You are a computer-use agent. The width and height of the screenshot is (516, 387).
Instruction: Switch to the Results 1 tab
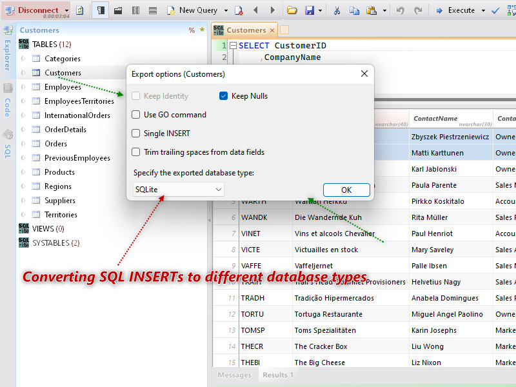[278, 375]
